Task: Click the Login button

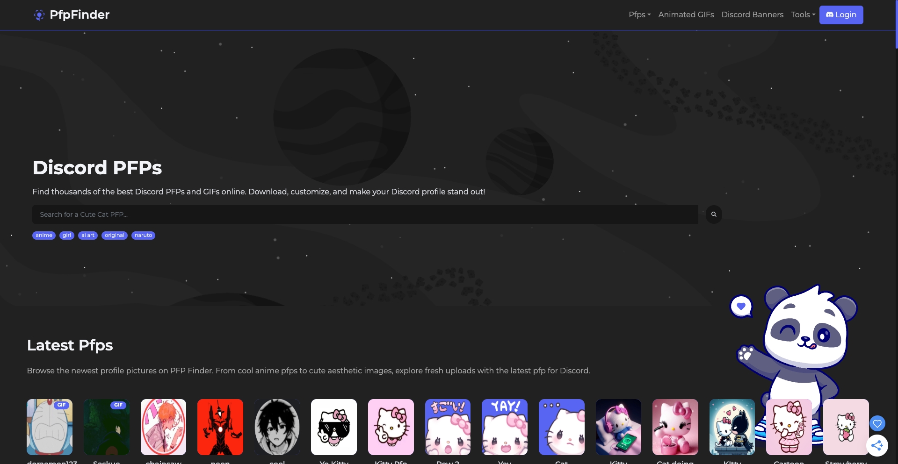Action: pyautogui.click(x=841, y=15)
